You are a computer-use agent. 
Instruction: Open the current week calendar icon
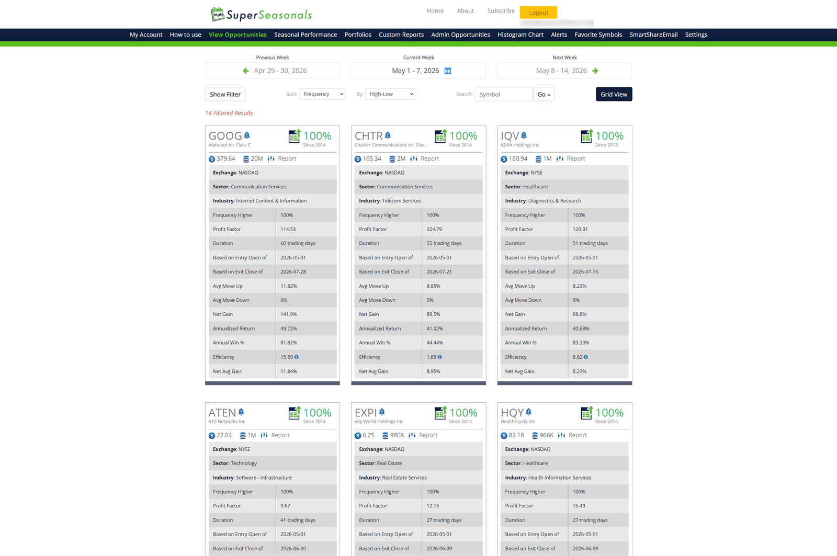[x=448, y=71]
